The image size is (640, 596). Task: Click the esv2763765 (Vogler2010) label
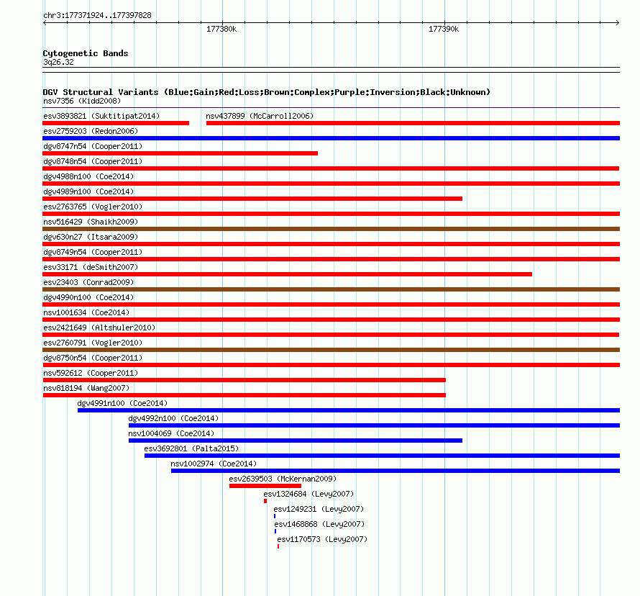(93, 207)
